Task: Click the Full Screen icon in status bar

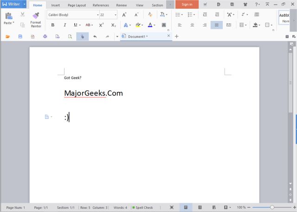Action: (x=172, y=207)
